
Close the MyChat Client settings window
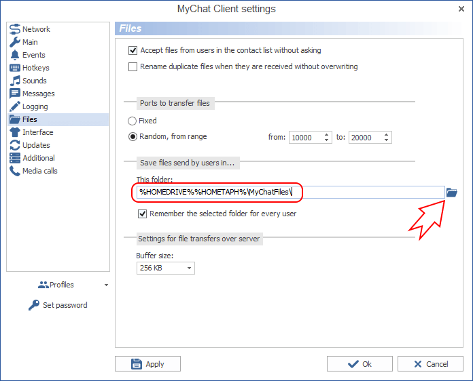461,9
